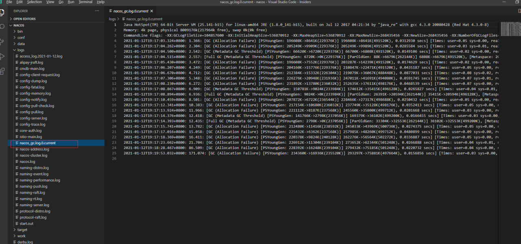The image size is (521, 244).
Task: Open istio-main.log file
Action: point(31,137)
